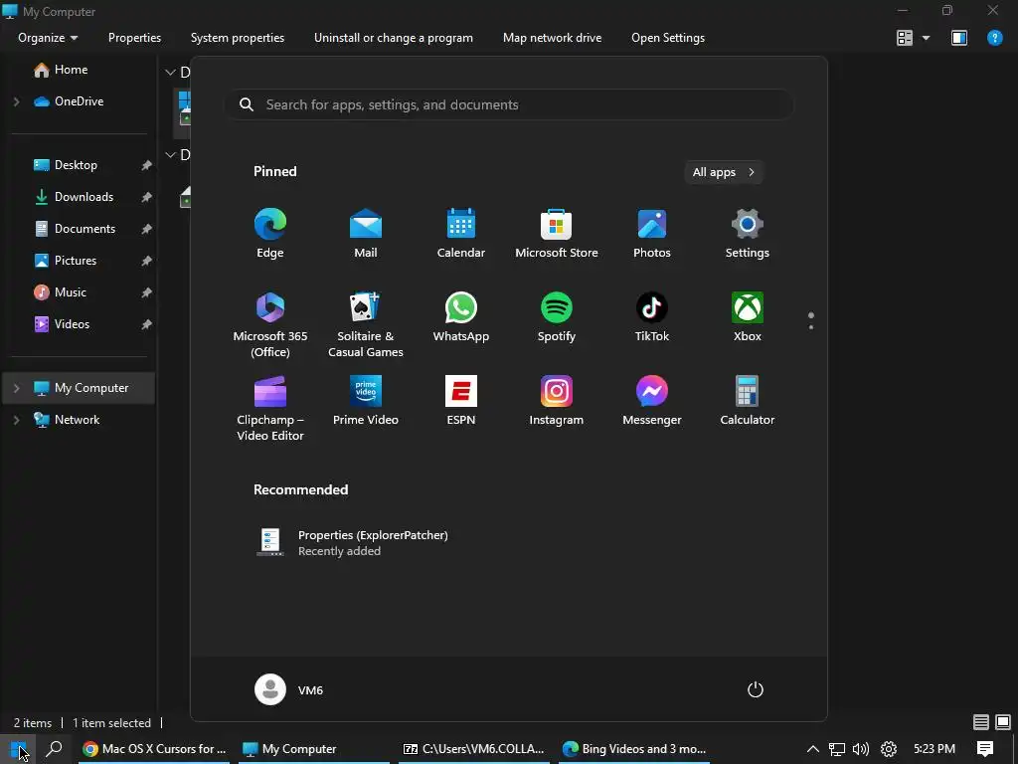Screen dimensions: 1018x764
Task: Launch the ESPN app
Action: tap(461, 402)
